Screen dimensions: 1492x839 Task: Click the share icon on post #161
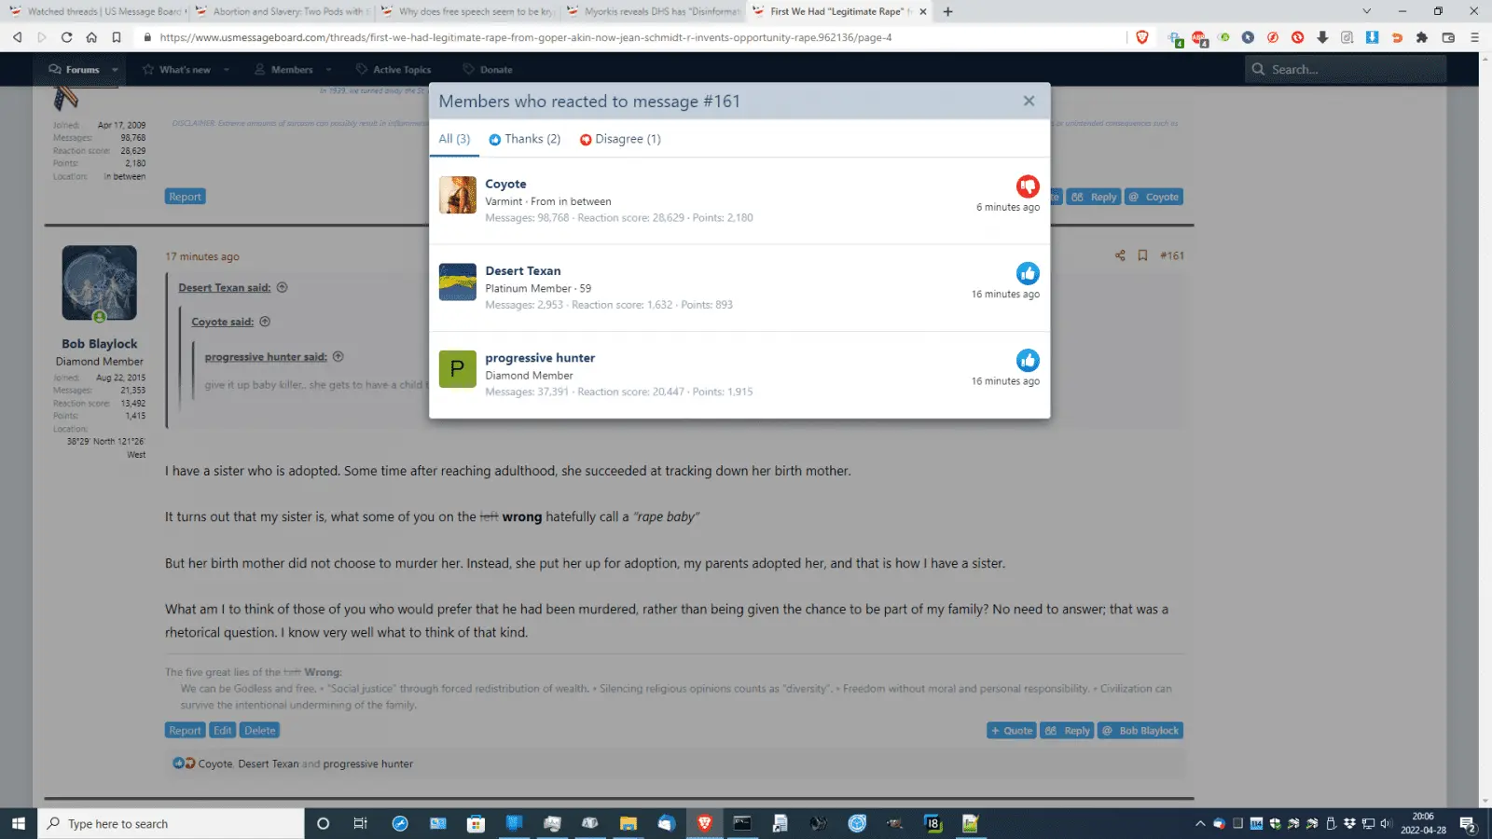pyautogui.click(x=1120, y=255)
